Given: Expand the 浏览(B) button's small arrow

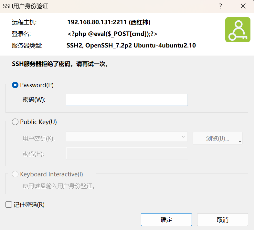Looking at the screenshot, I should (240, 142).
